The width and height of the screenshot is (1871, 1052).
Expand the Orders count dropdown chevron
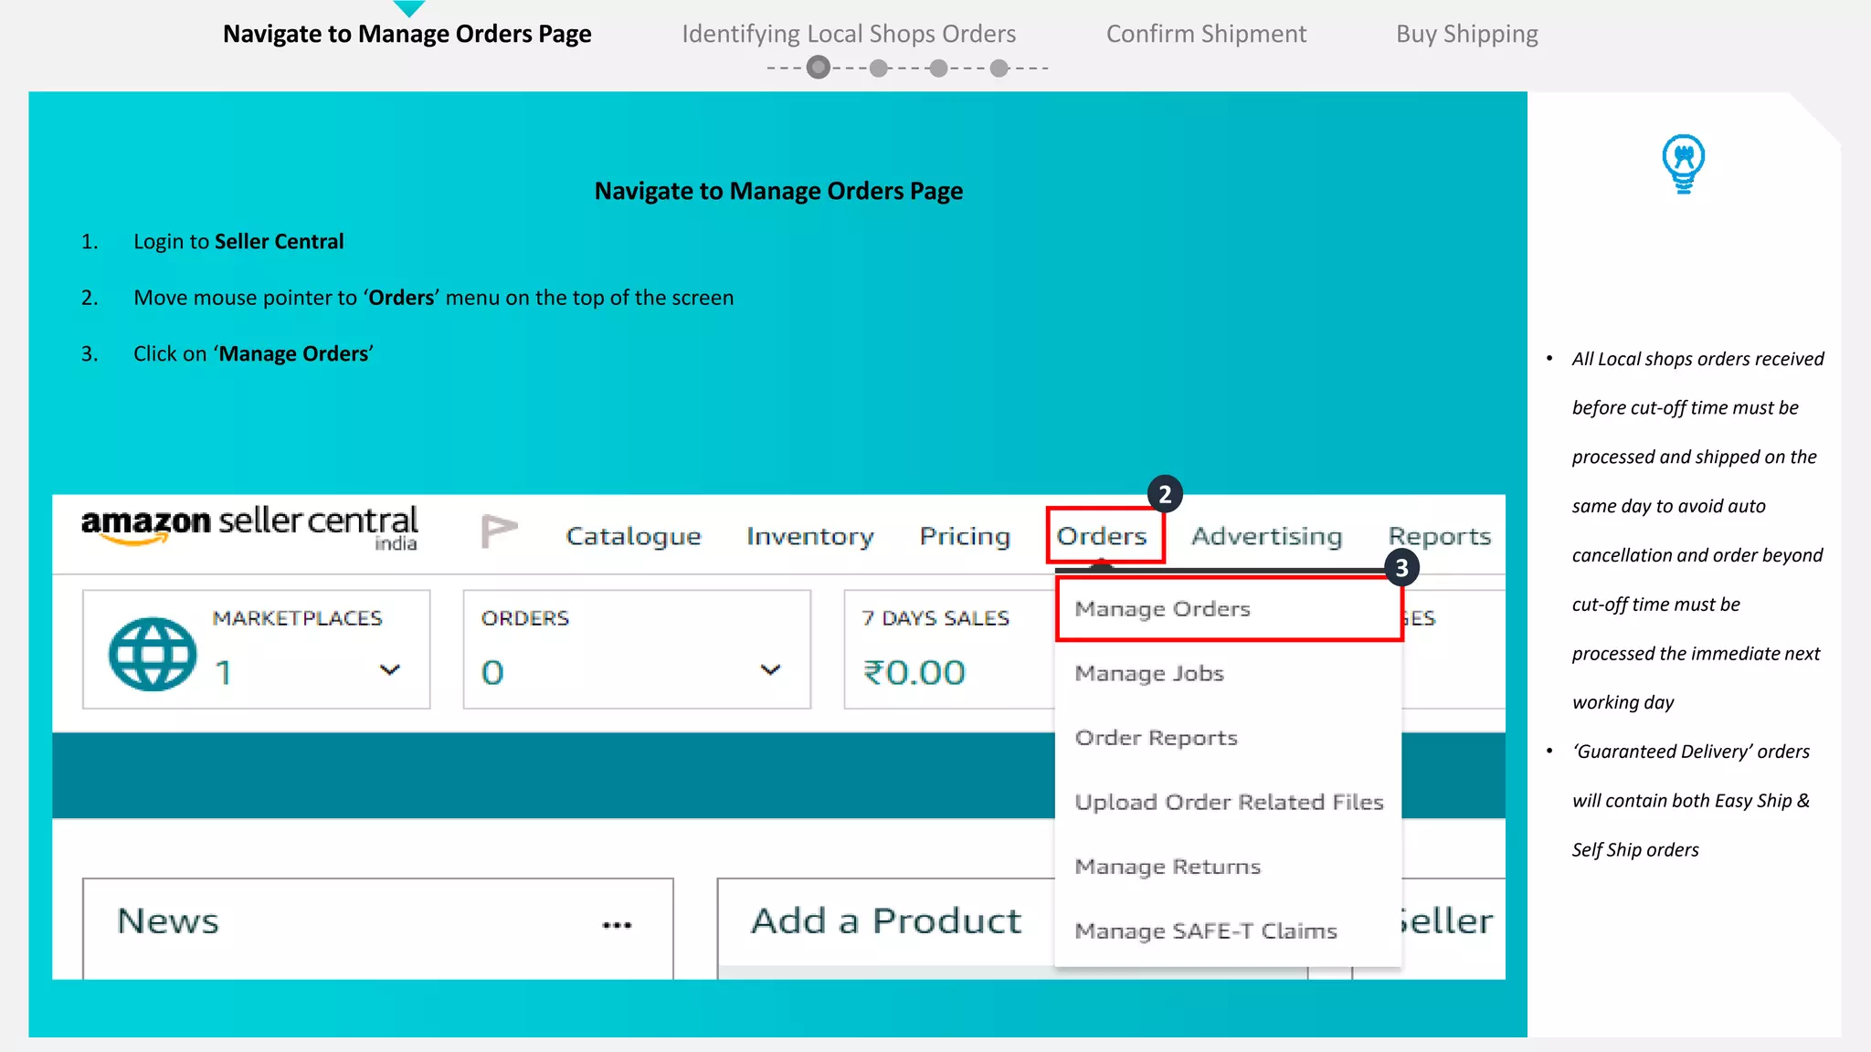click(770, 669)
